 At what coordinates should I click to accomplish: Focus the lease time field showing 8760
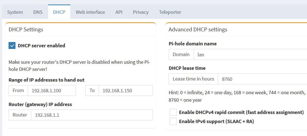click(x=262, y=79)
